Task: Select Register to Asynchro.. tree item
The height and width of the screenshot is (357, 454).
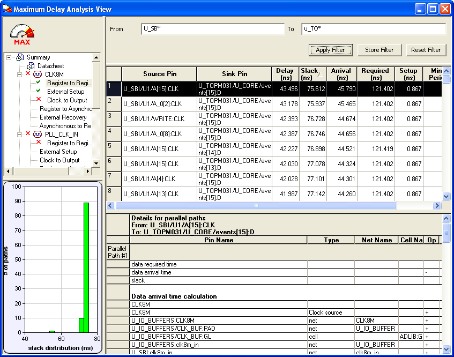Action: 66,109
